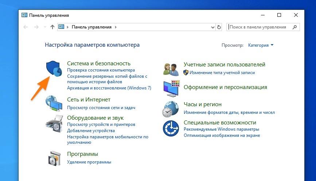Expand the address bar history dropdown

point(212,27)
